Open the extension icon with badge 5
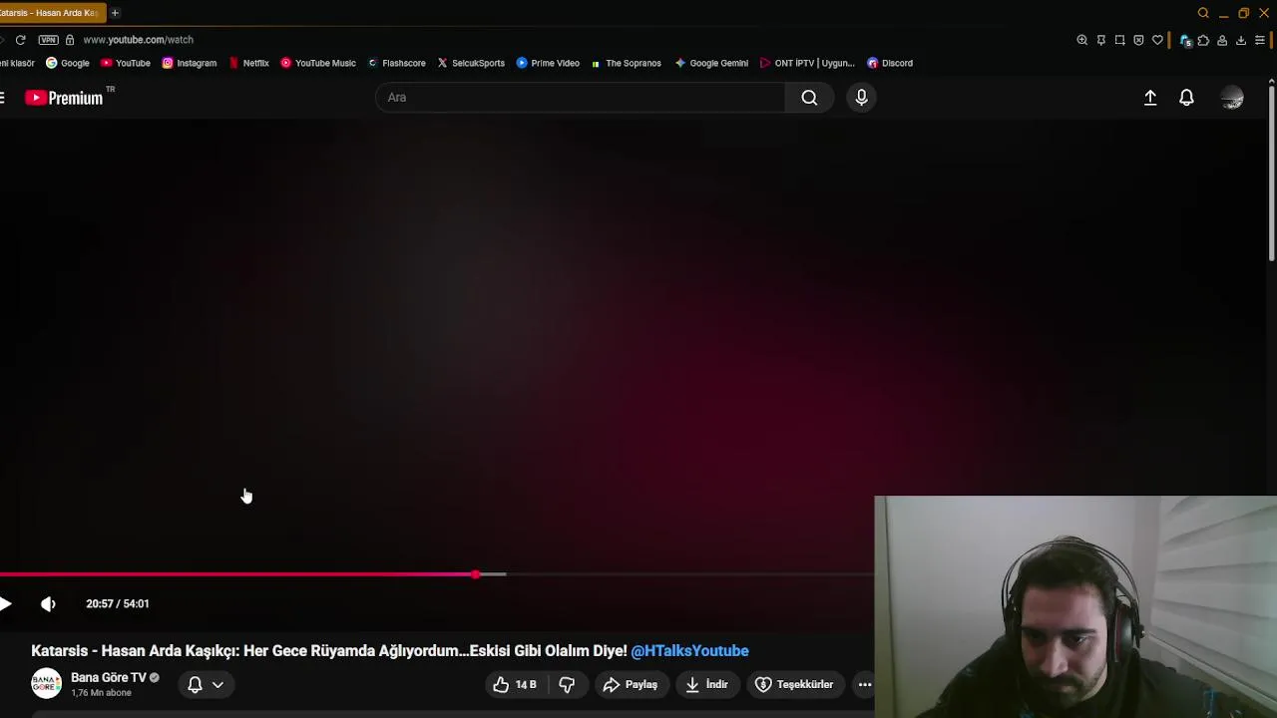Screen dimensions: 1277x718 click(1185, 41)
